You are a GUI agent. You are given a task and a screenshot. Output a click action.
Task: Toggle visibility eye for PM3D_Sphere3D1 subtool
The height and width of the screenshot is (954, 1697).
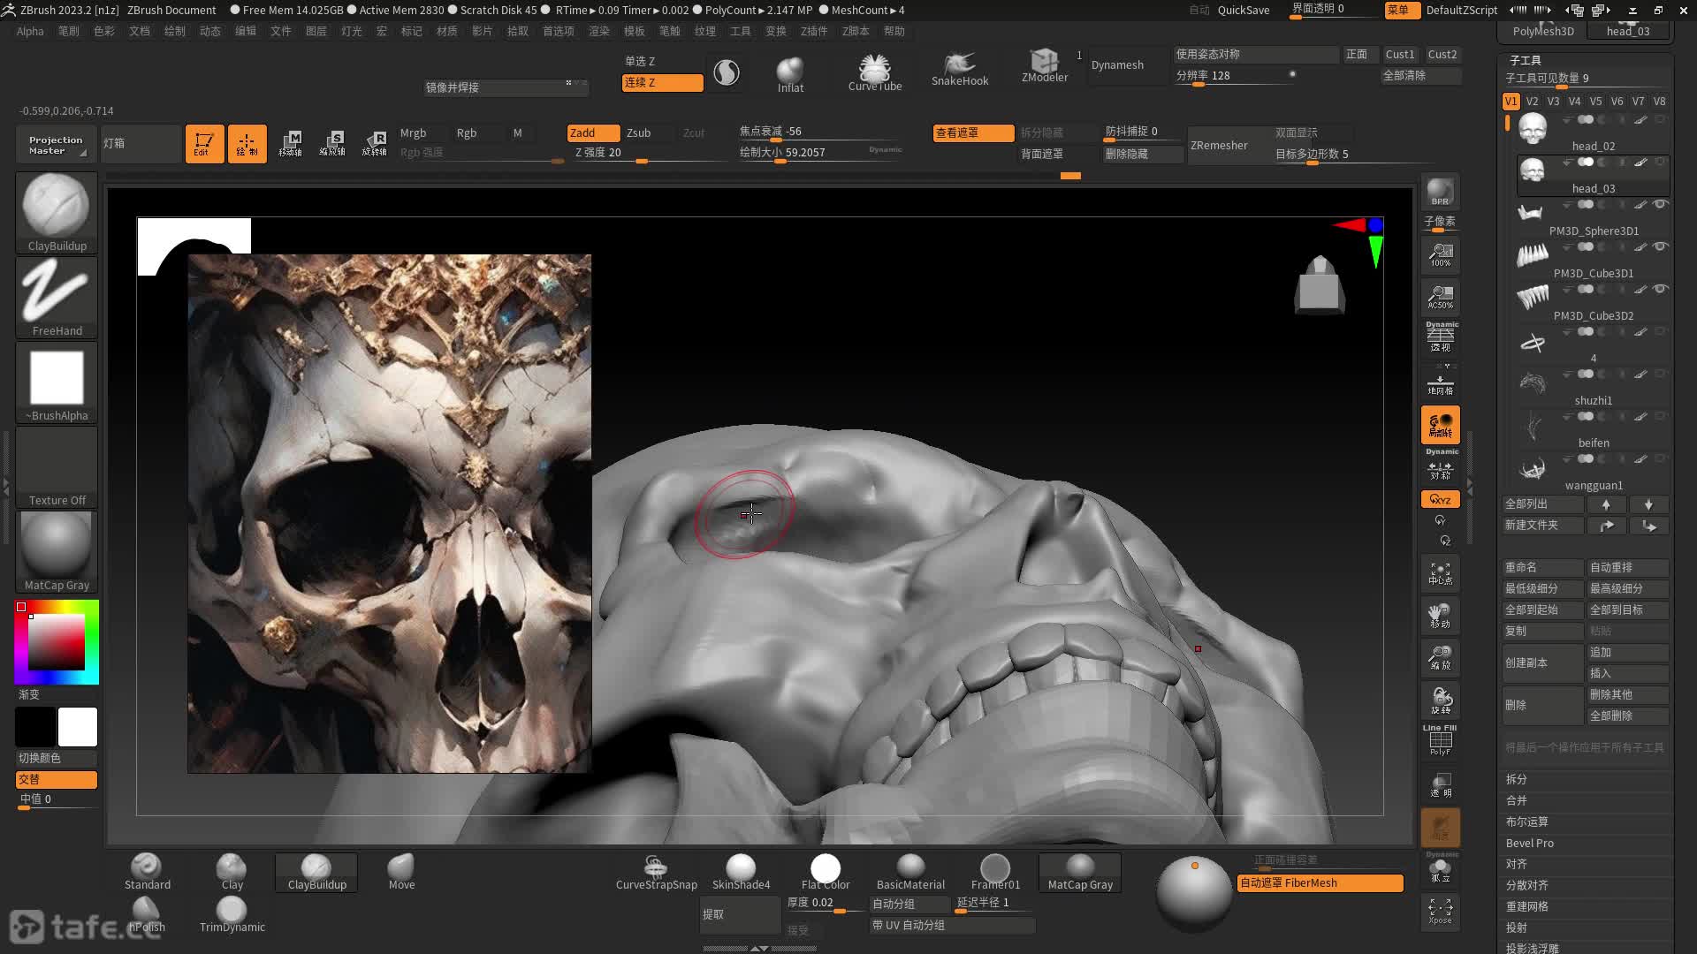pyautogui.click(x=1660, y=204)
